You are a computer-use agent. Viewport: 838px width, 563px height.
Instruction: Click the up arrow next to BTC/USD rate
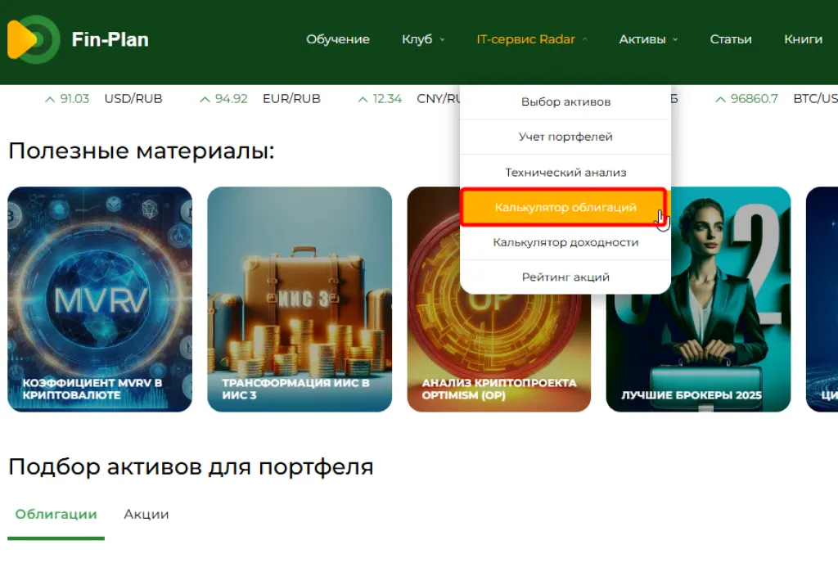[x=720, y=99]
